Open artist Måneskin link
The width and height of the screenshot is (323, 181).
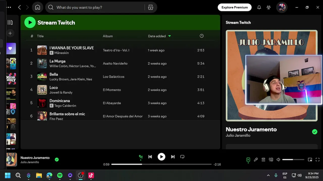[x=61, y=53]
